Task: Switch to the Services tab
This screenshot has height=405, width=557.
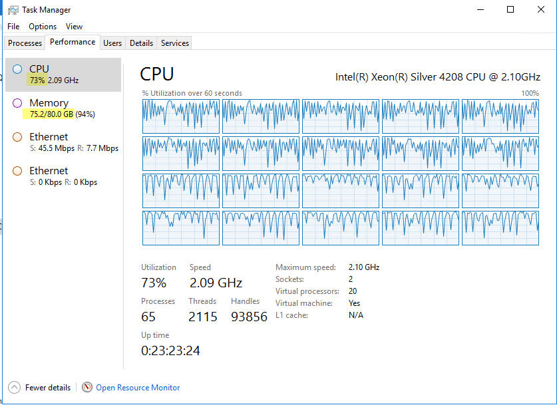Action: coord(175,43)
